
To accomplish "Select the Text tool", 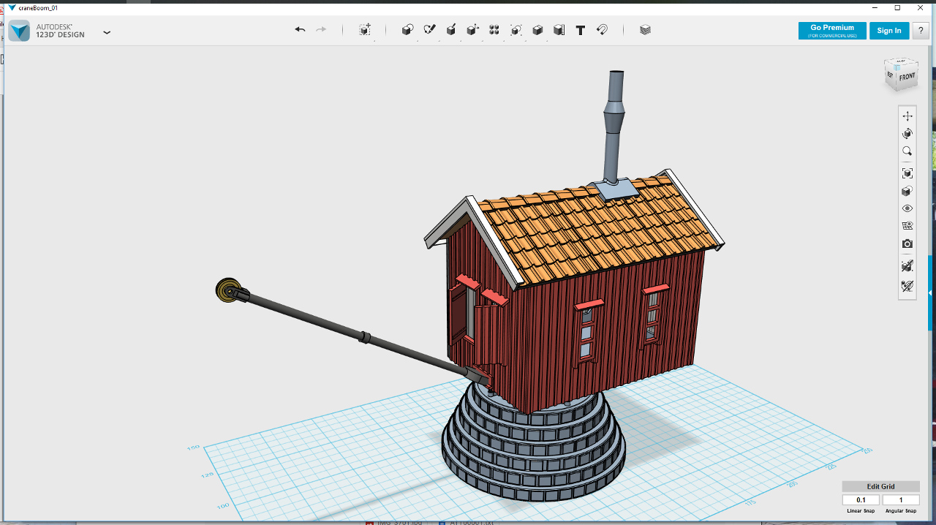I will click(581, 30).
